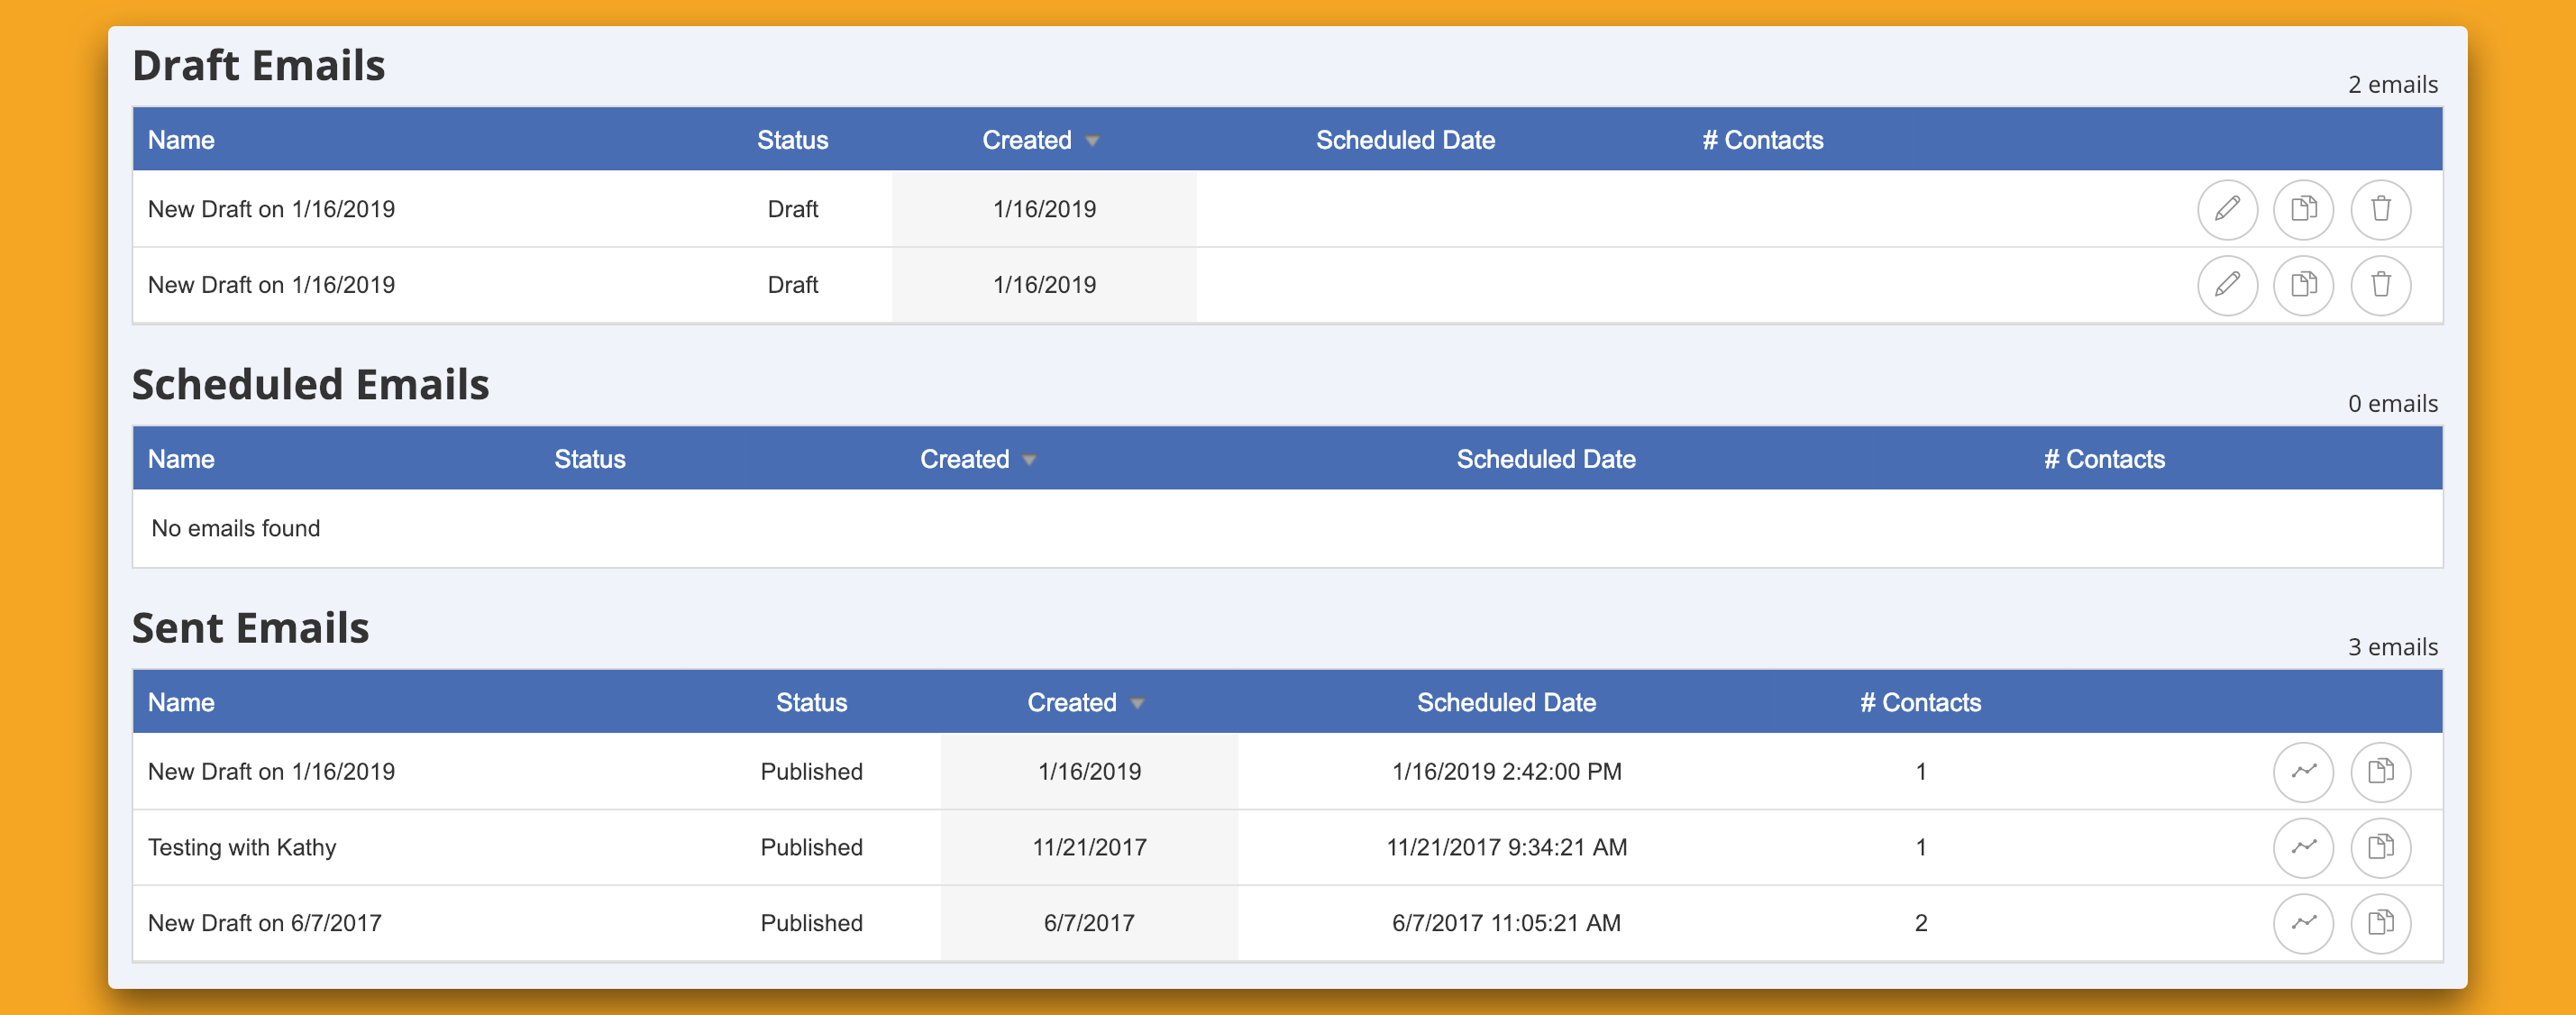
Task: Duplicate the Testing with Kathy email
Action: click(x=2380, y=847)
